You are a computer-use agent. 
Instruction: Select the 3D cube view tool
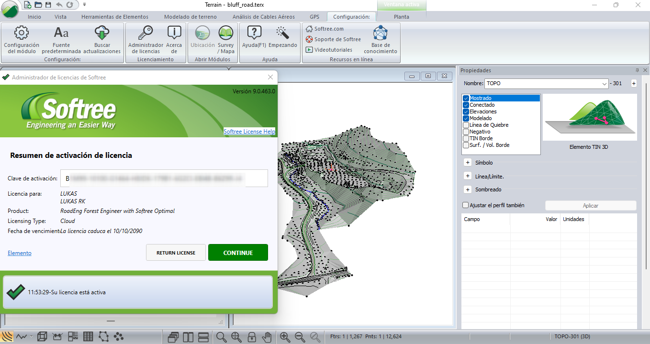[42, 336]
